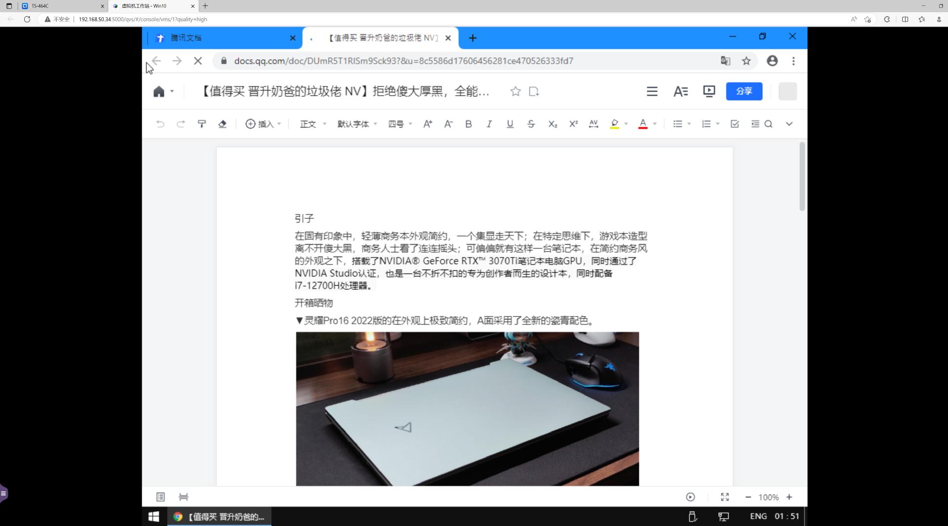Open the search icon in the toolbar

(x=769, y=124)
